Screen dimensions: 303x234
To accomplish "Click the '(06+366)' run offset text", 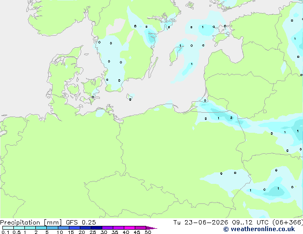I will (288, 223).
